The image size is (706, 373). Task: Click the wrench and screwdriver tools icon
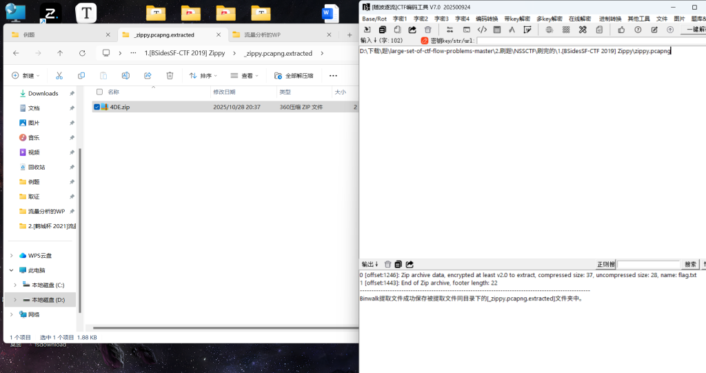[583, 30]
